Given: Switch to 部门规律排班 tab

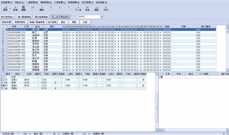Looking at the screenshot, I should pyautogui.click(x=24, y=17).
